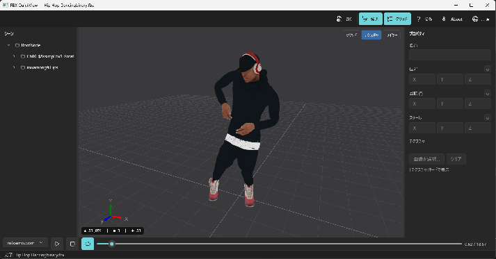496x259 pixels.
Task: Toggle the animation loop button
Action: point(88,244)
